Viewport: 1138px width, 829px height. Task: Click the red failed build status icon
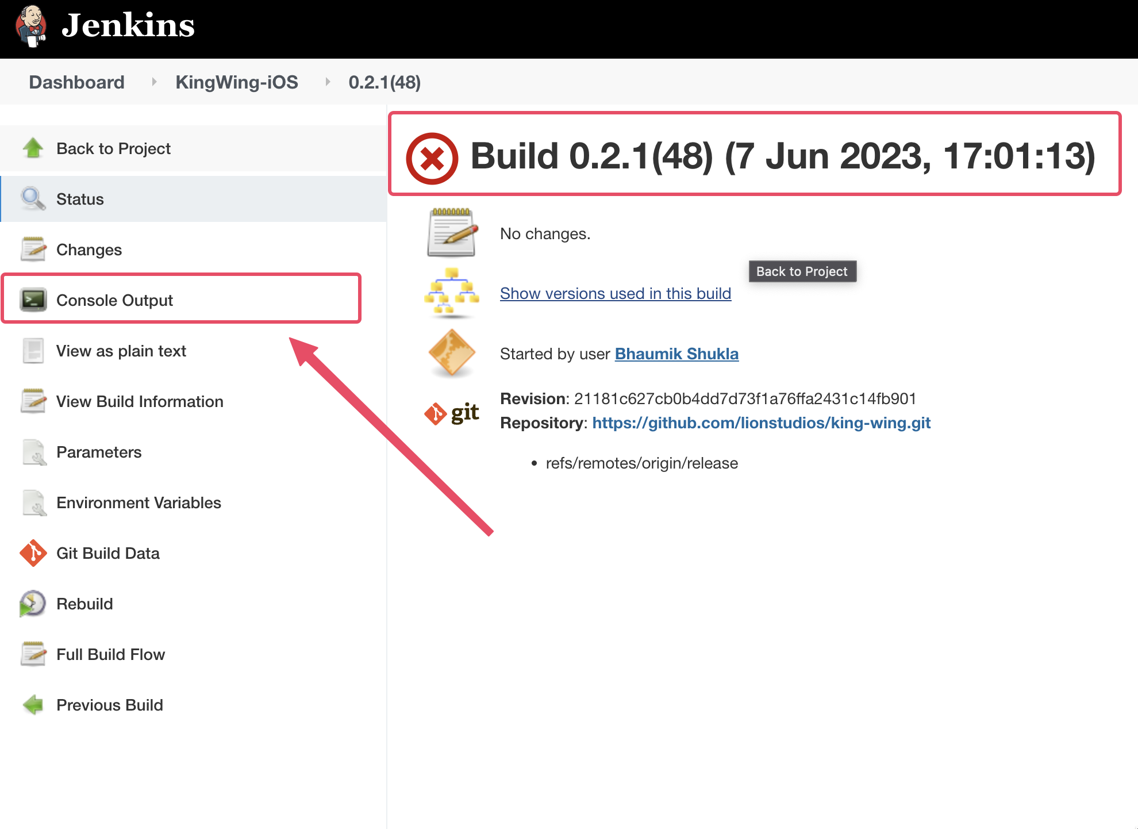click(x=432, y=158)
